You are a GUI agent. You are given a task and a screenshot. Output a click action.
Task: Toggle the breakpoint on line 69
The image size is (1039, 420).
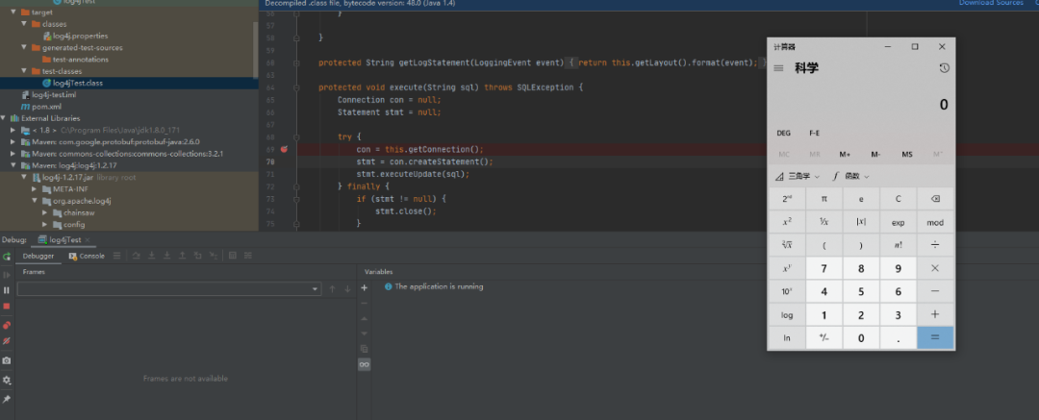284,149
